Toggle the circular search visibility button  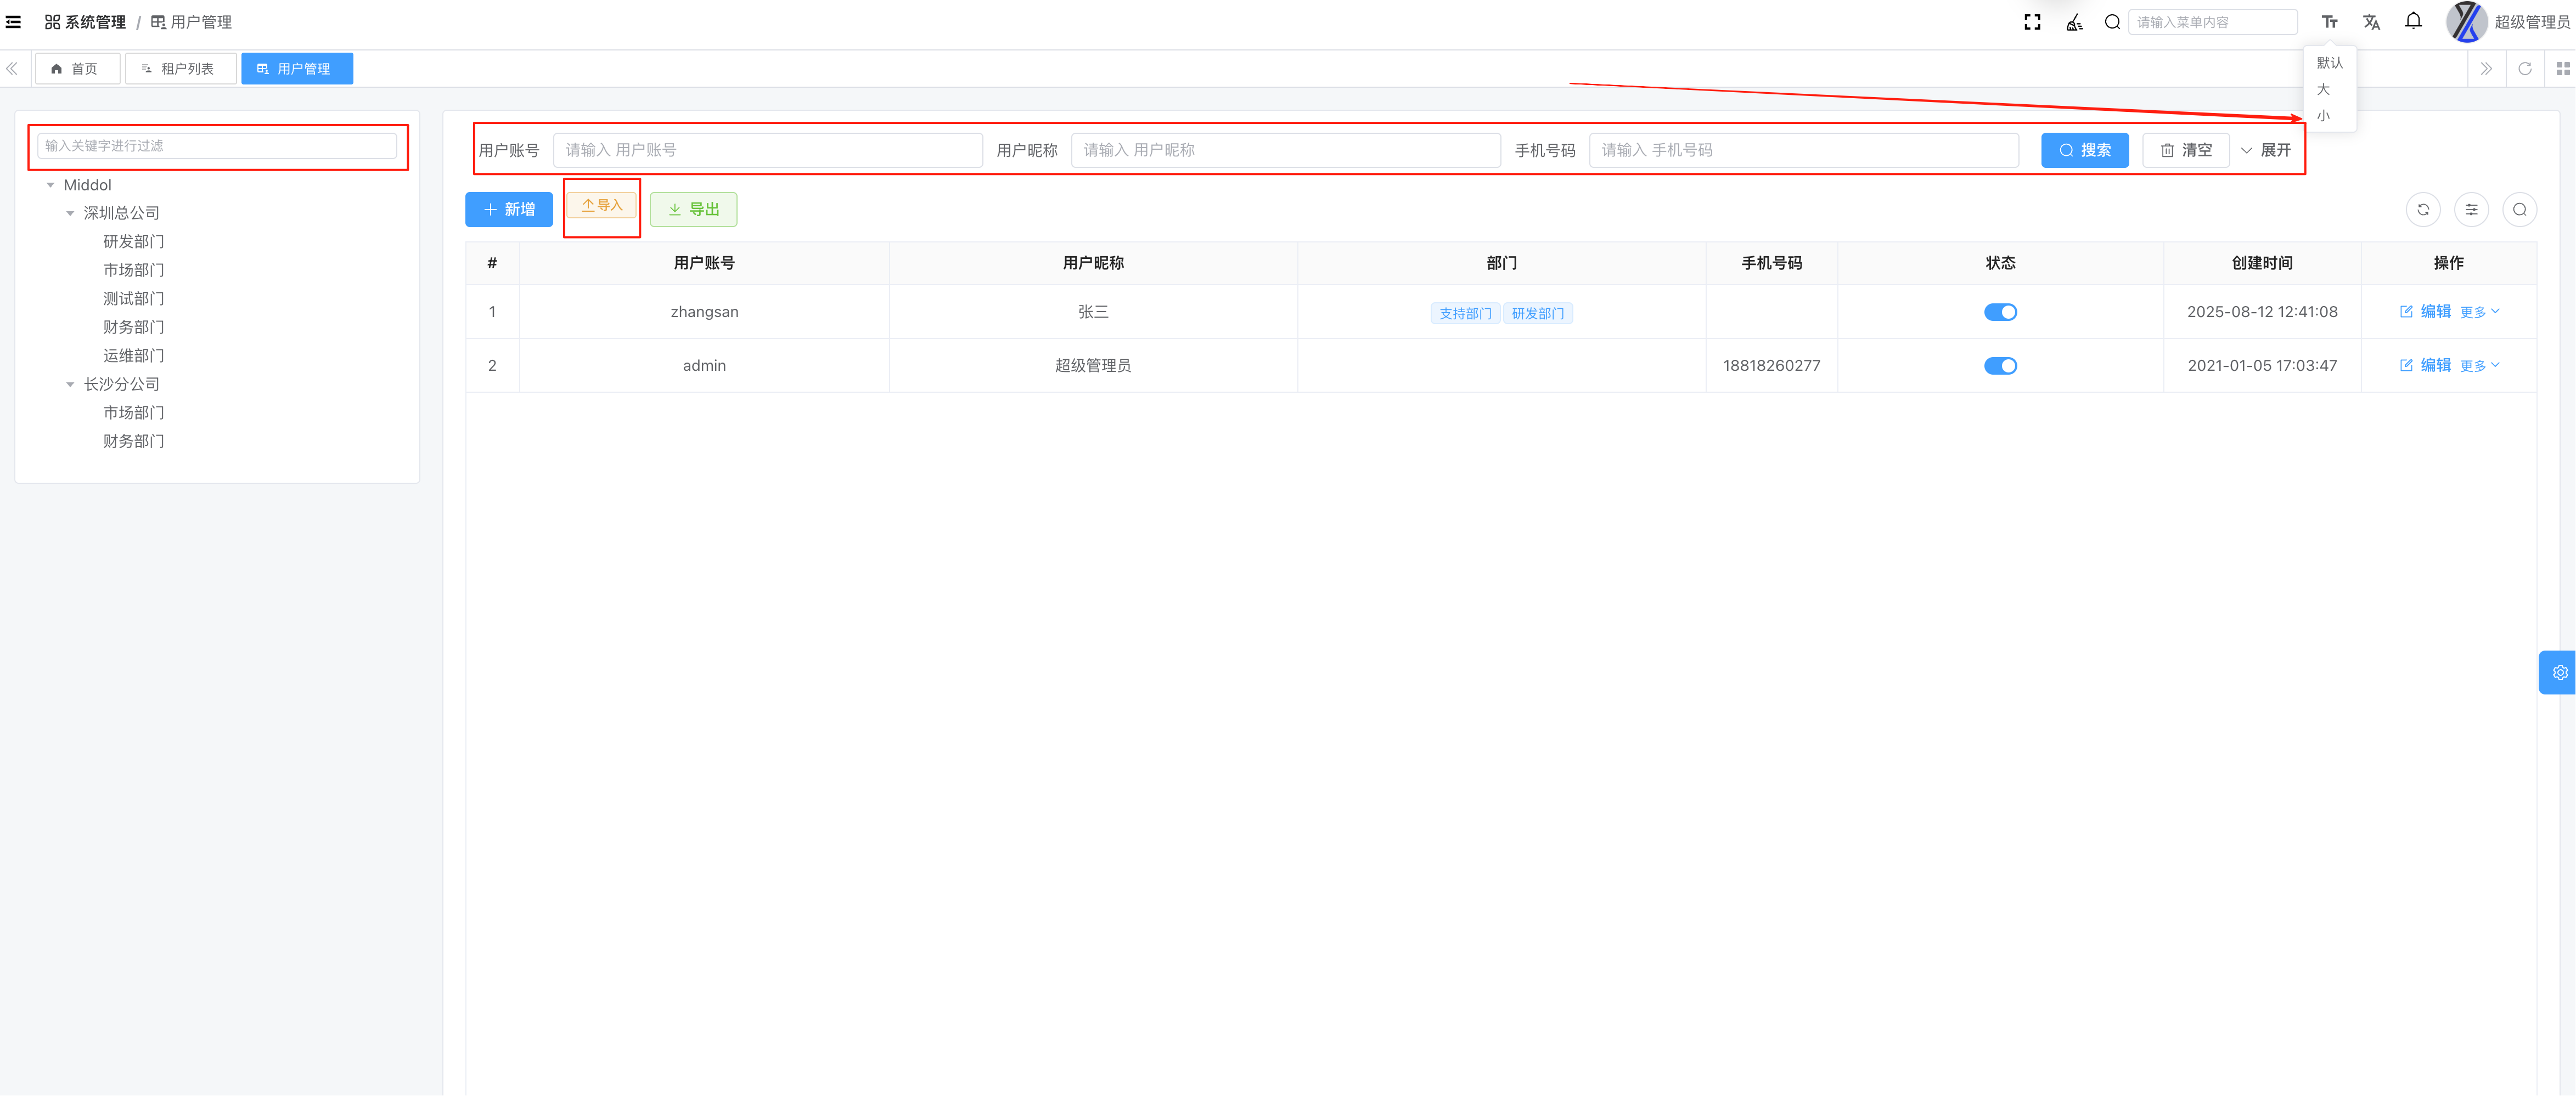2519,210
